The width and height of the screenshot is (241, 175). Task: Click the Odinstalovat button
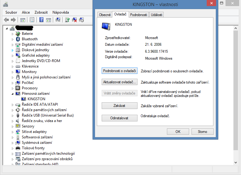119,118
